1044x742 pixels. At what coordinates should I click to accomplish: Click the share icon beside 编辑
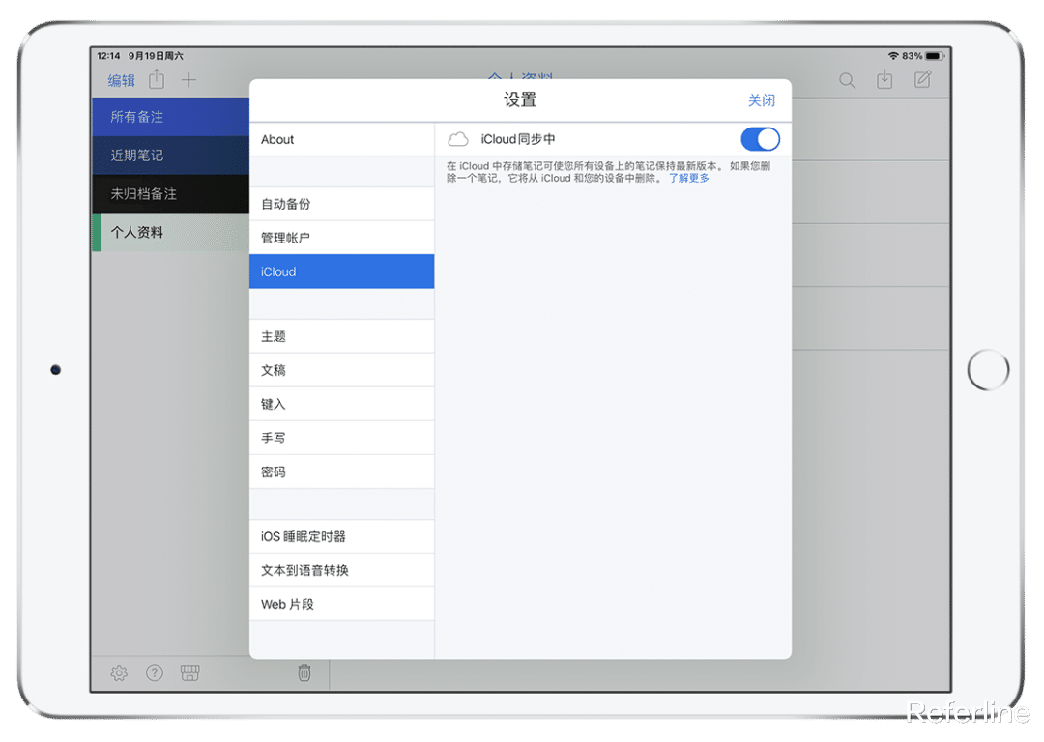pos(156,81)
